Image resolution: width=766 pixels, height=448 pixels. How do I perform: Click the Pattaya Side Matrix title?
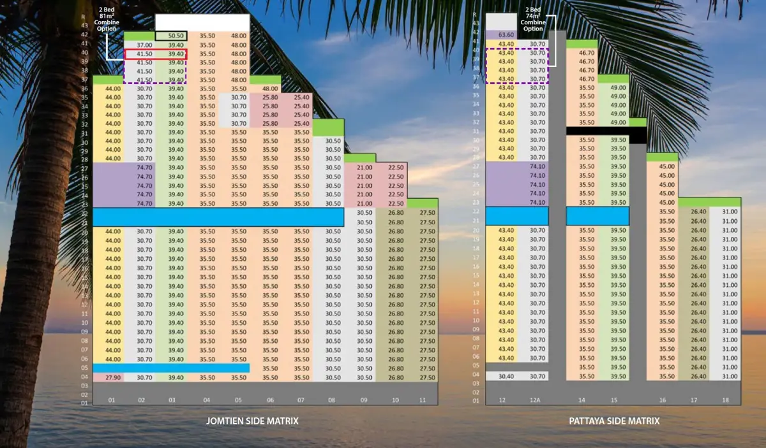pyautogui.click(x=614, y=421)
